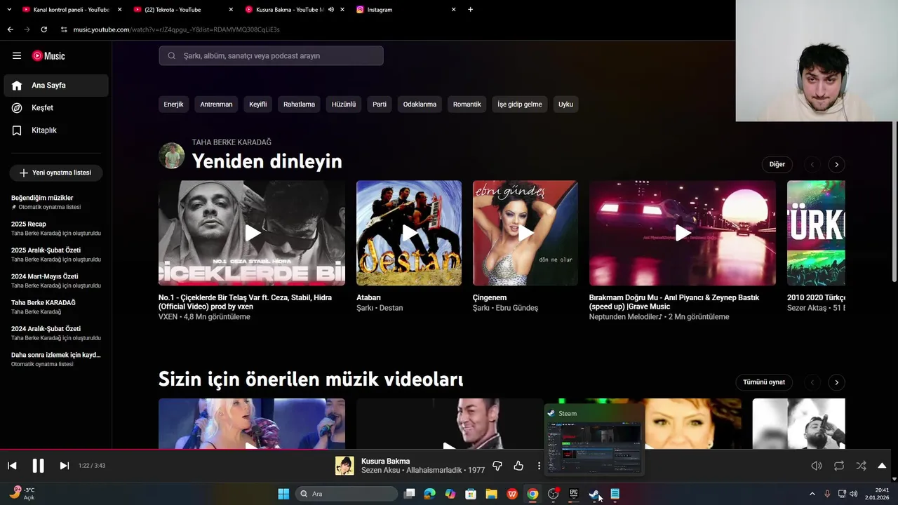Go to next items in Yeniden dinleyin
This screenshot has height=505, width=898.
click(x=836, y=165)
